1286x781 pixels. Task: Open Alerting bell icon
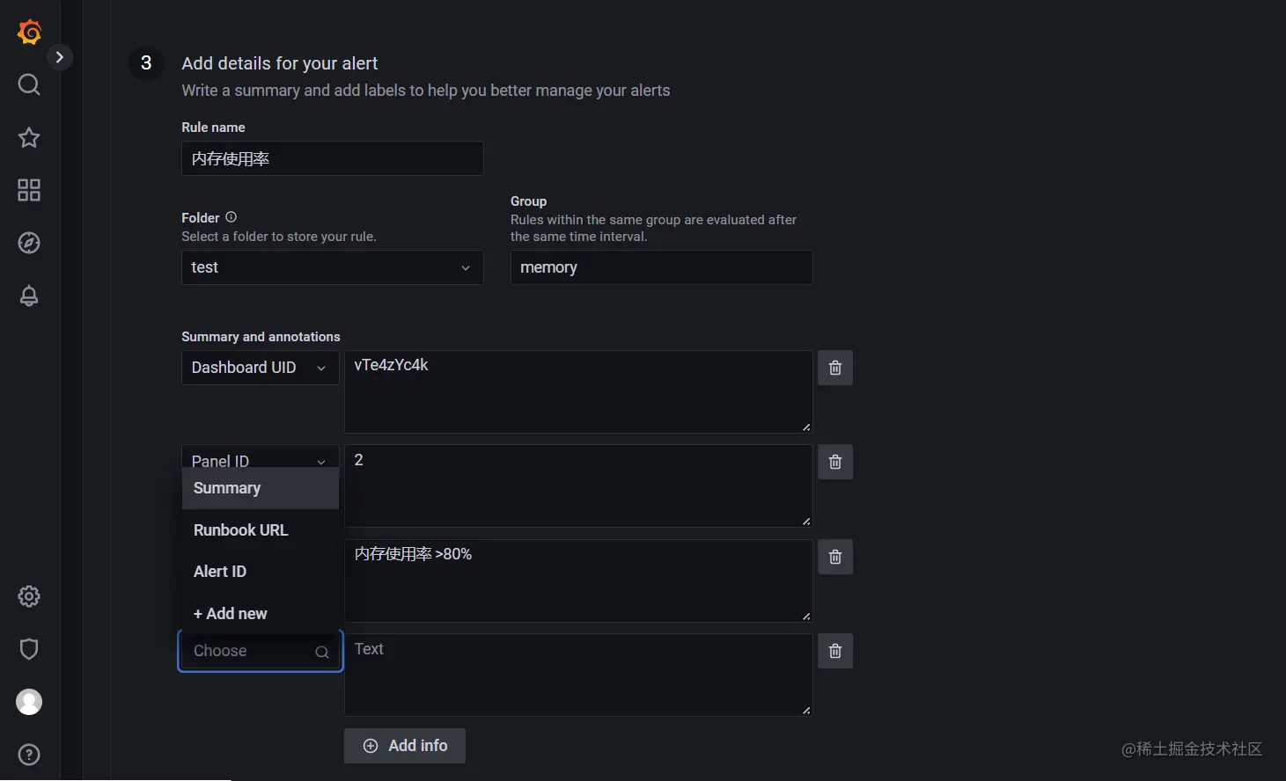[x=29, y=296]
